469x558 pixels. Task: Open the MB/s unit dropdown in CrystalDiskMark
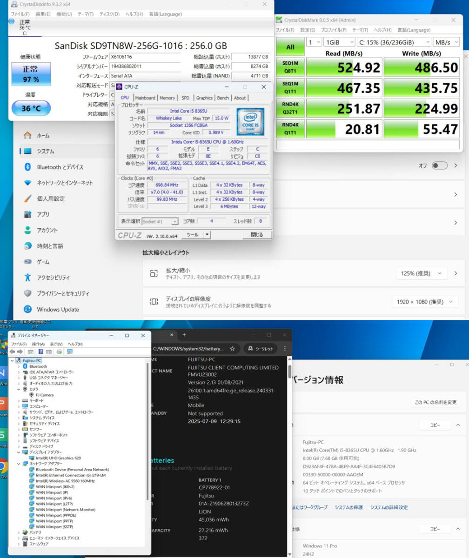click(x=446, y=42)
